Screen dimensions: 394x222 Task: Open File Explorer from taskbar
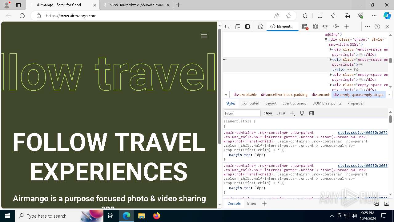(142, 216)
